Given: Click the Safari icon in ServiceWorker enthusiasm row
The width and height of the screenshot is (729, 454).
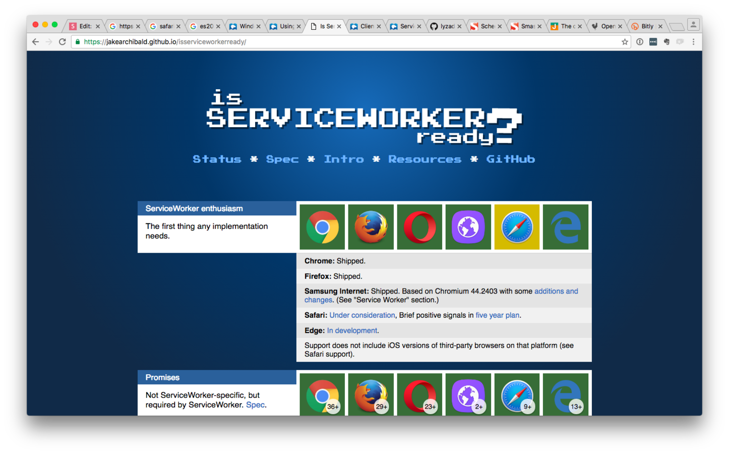Looking at the screenshot, I should click(x=517, y=227).
